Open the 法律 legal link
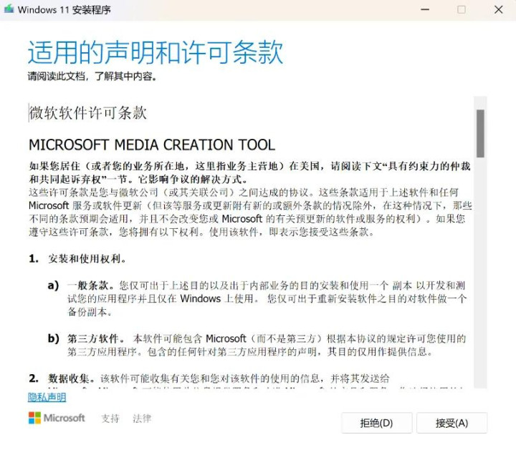The image size is (516, 450). pyautogui.click(x=142, y=419)
